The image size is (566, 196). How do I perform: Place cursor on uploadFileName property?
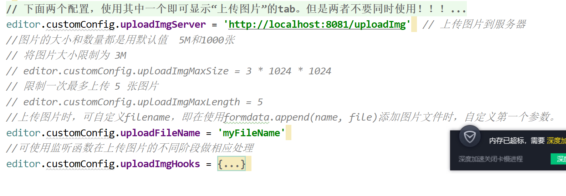pyautogui.click(x=160, y=133)
